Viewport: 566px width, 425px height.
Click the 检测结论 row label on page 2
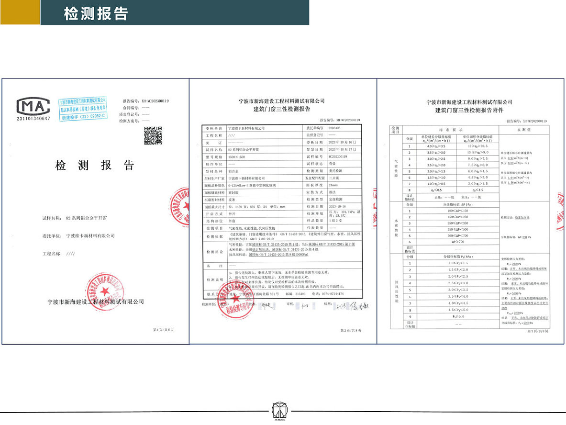click(x=214, y=252)
